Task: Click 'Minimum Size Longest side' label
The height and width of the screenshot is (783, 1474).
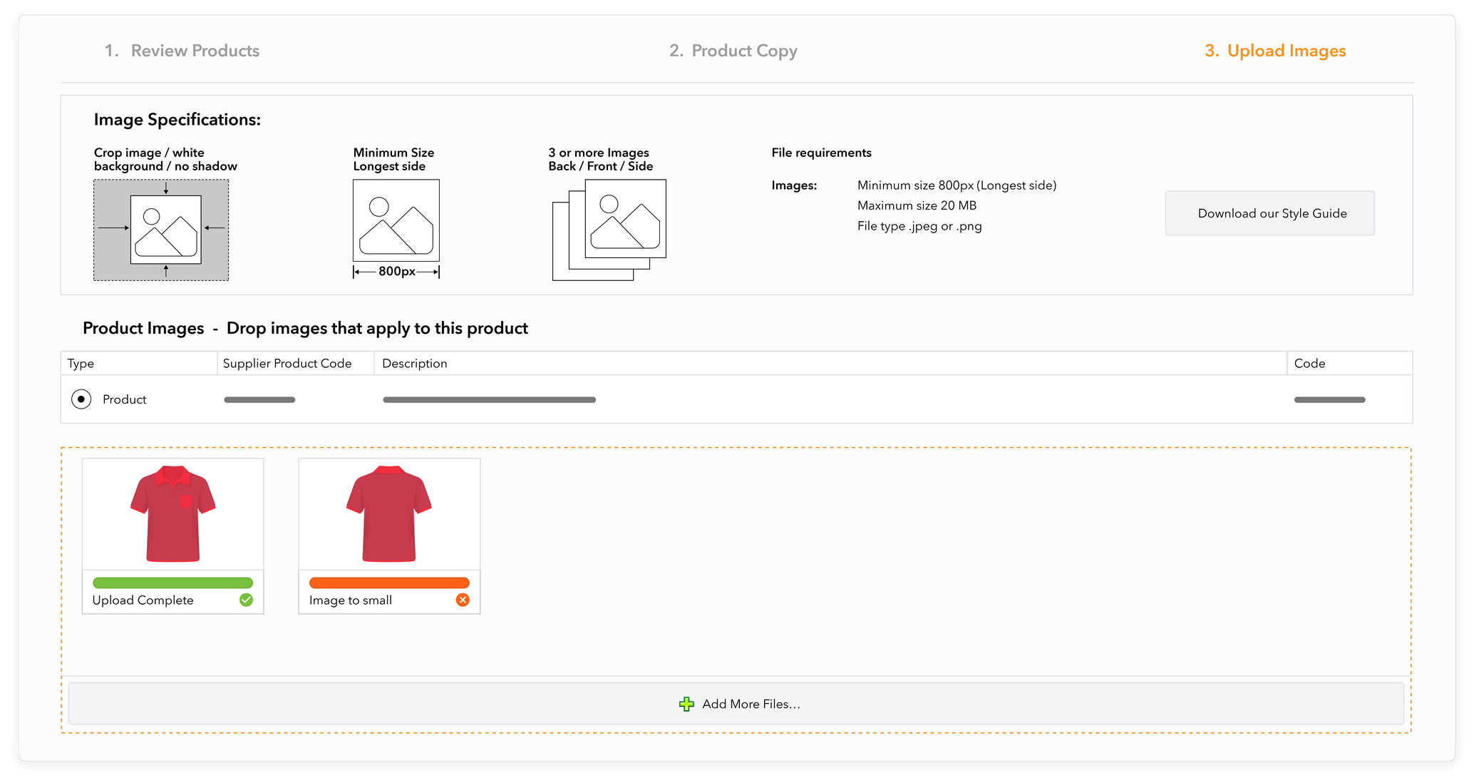Action: pos(393,159)
